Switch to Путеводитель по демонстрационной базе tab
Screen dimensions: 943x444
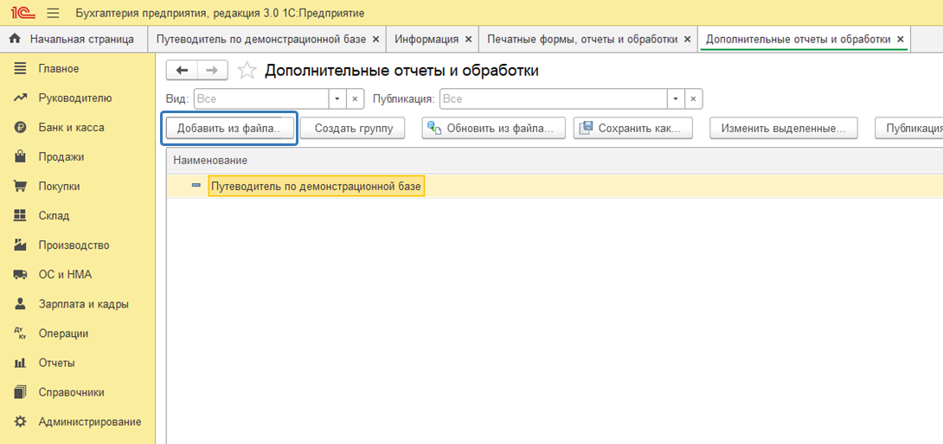coord(261,39)
